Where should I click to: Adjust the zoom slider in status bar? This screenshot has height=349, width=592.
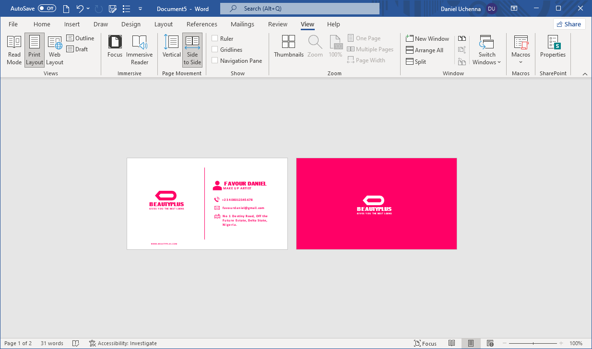pyautogui.click(x=535, y=343)
